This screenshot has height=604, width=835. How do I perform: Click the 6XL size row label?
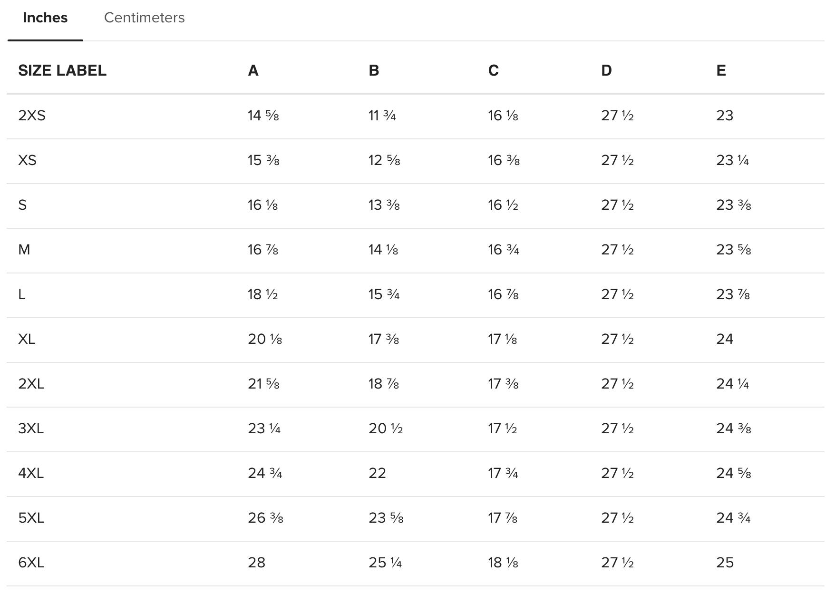[31, 563]
